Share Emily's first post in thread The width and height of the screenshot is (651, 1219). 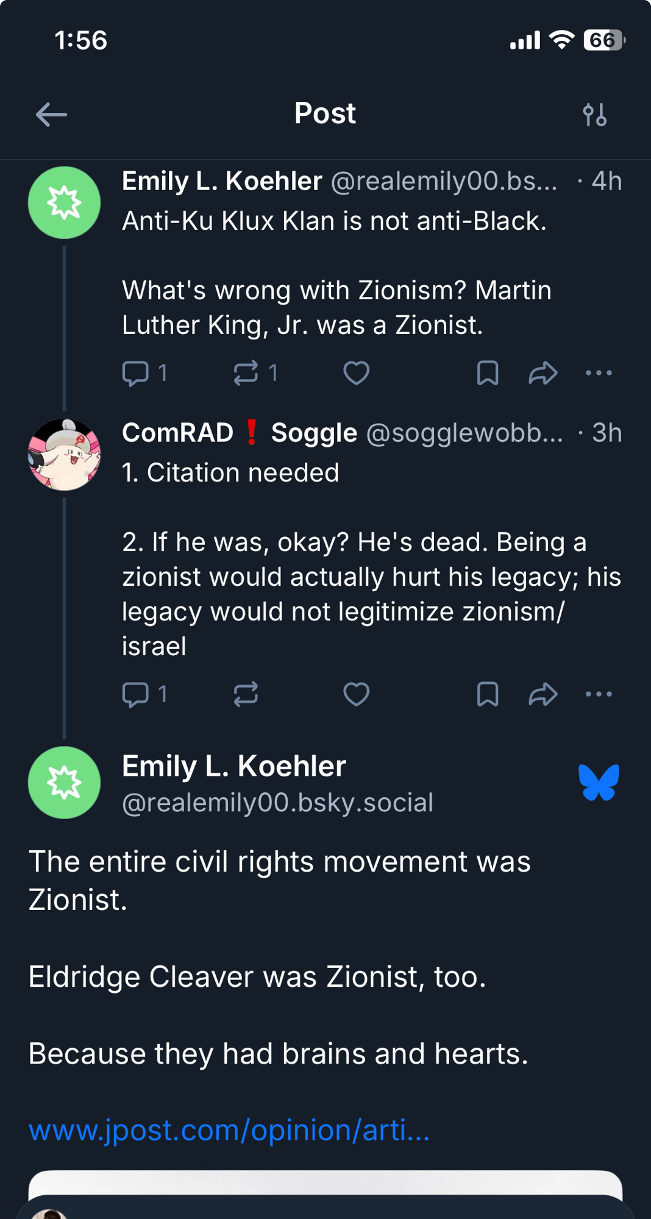point(543,373)
